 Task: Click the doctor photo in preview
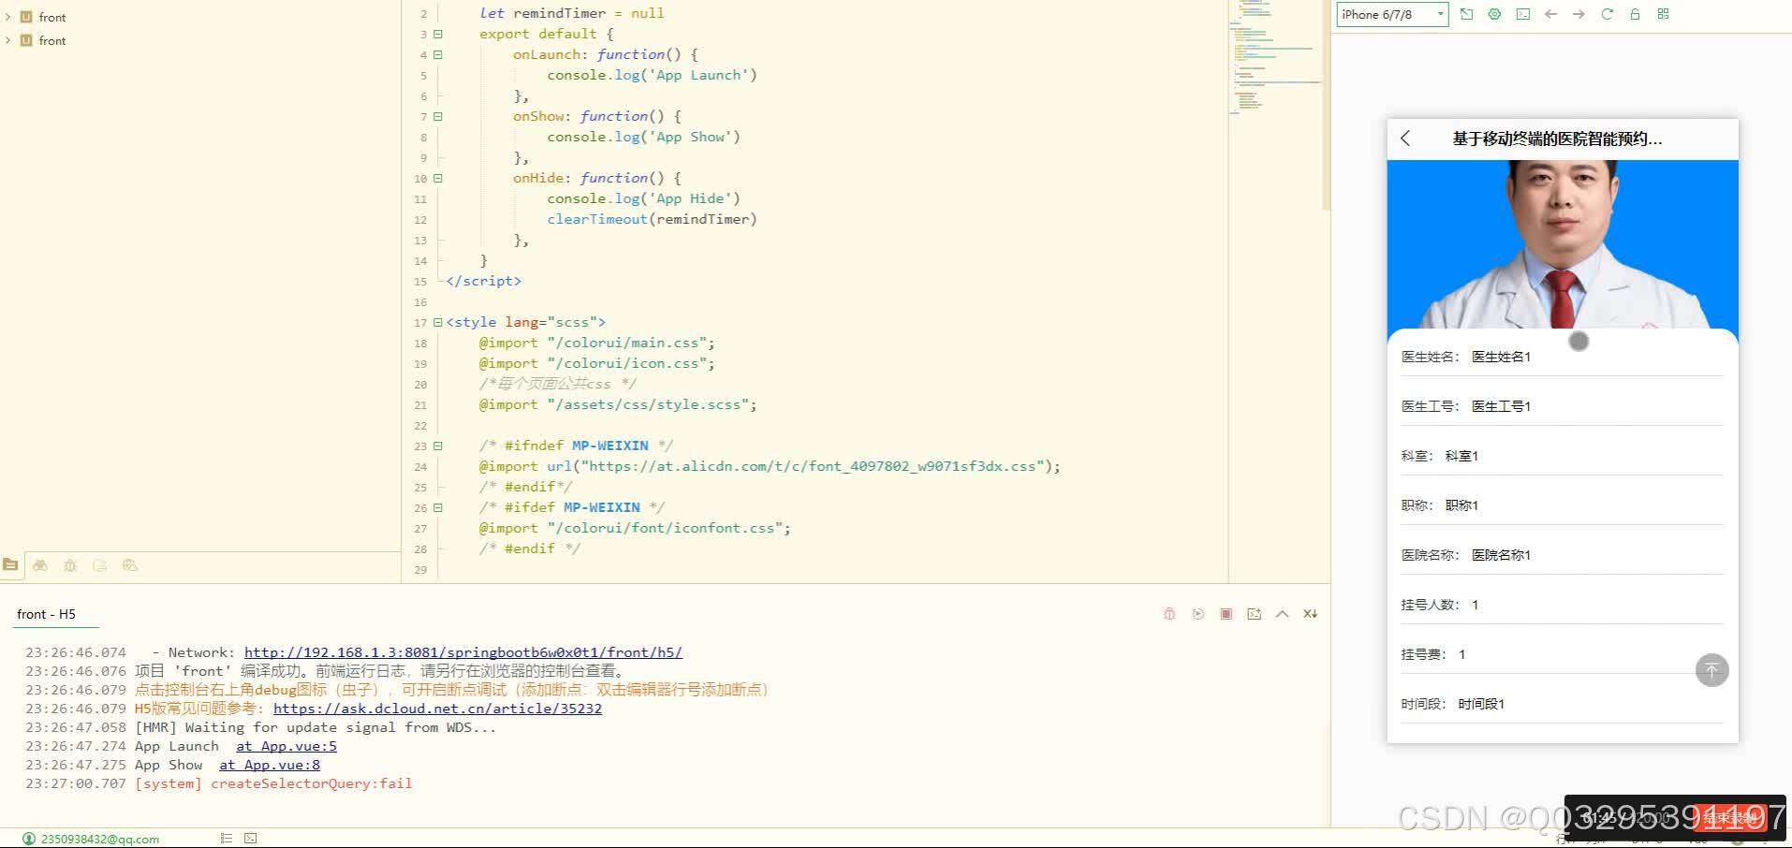pyautogui.click(x=1562, y=243)
